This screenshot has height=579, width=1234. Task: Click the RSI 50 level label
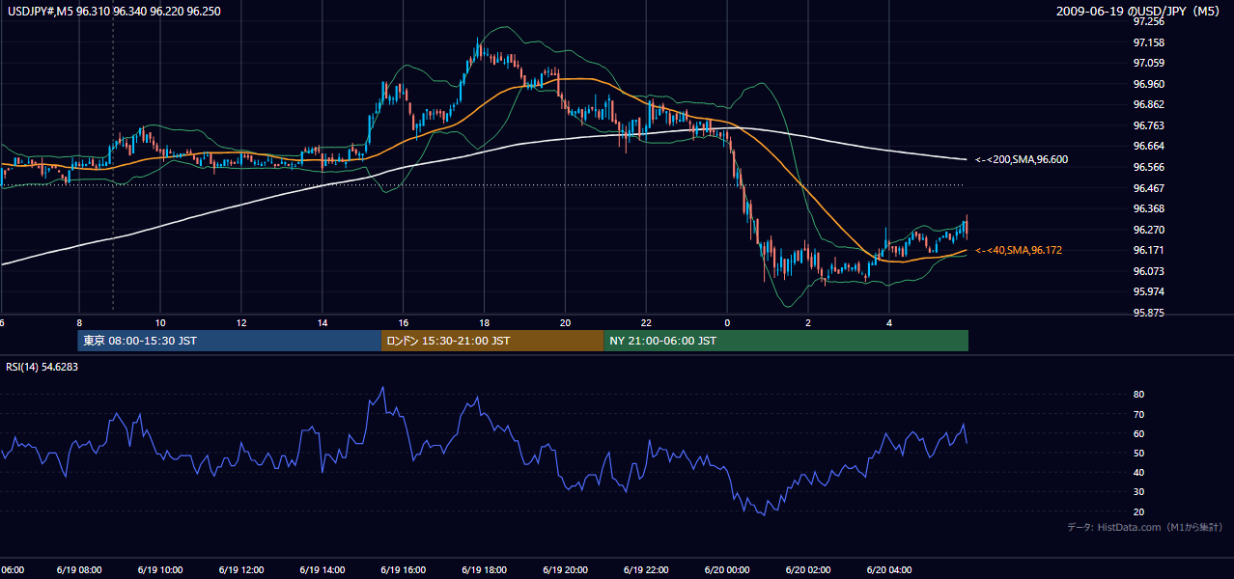coord(1138,453)
